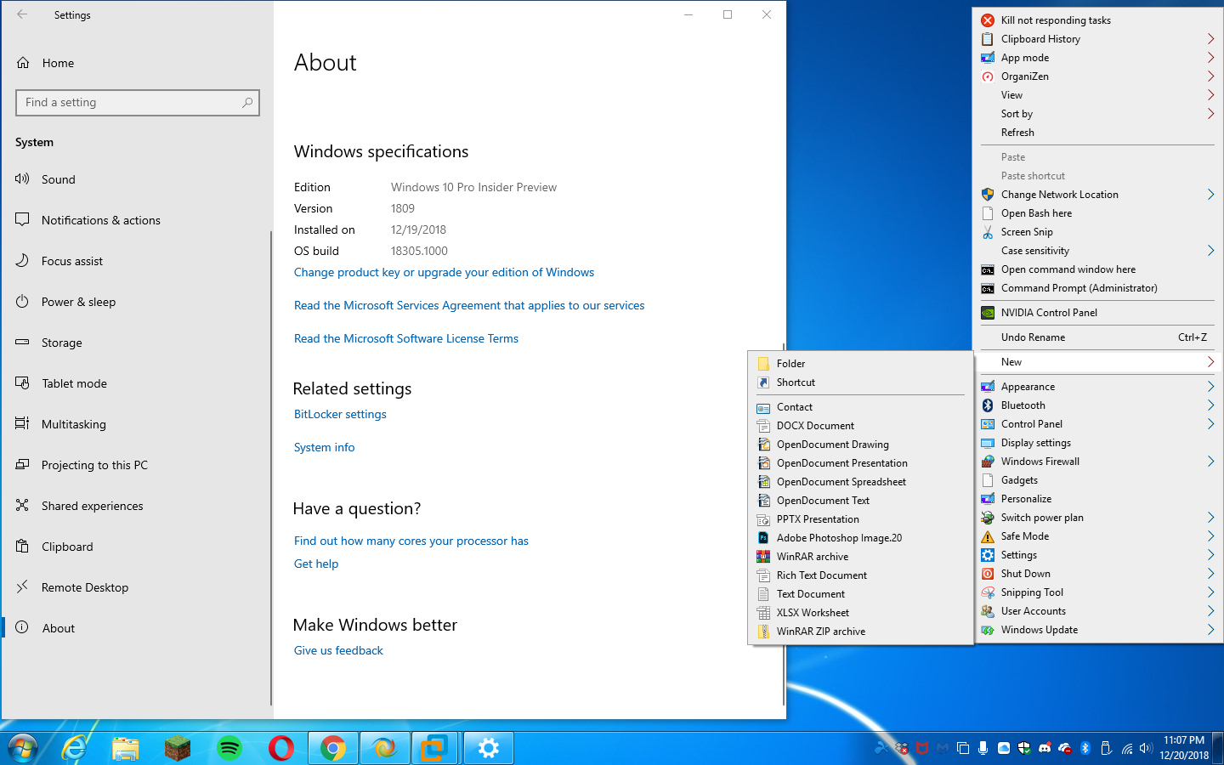The image size is (1224, 765).
Task: Open Internet Explorer from taskbar
Action: point(75,748)
